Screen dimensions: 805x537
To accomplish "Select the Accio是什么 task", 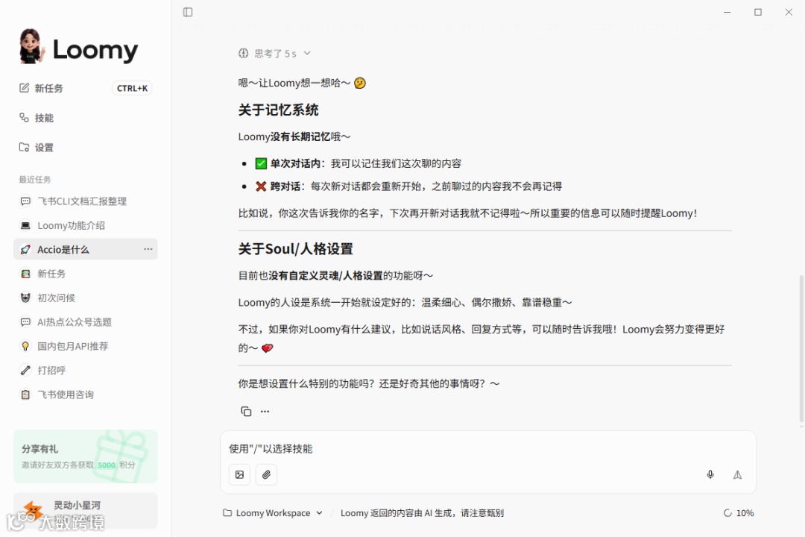I will point(85,249).
